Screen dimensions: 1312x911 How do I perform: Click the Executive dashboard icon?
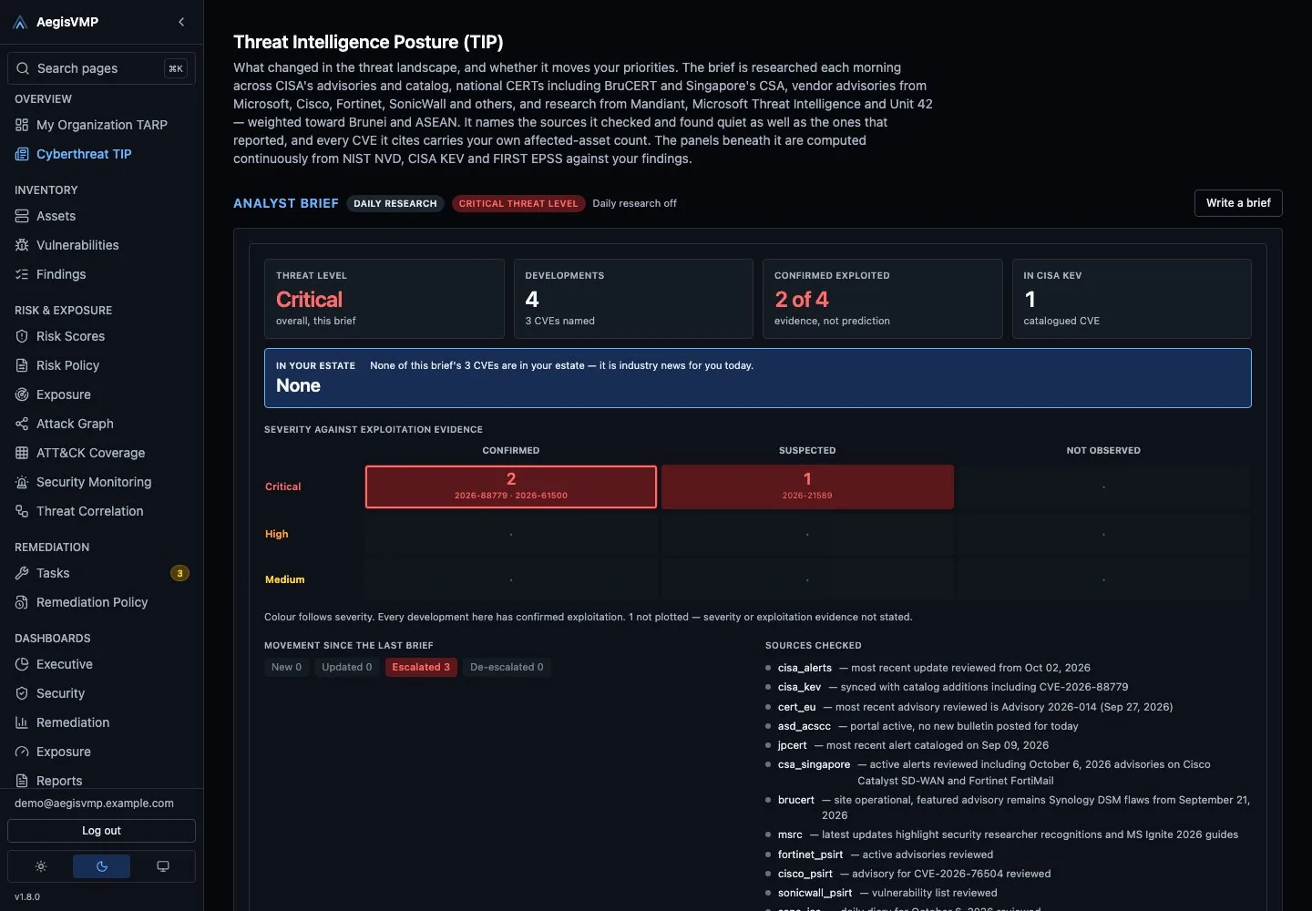coord(22,664)
